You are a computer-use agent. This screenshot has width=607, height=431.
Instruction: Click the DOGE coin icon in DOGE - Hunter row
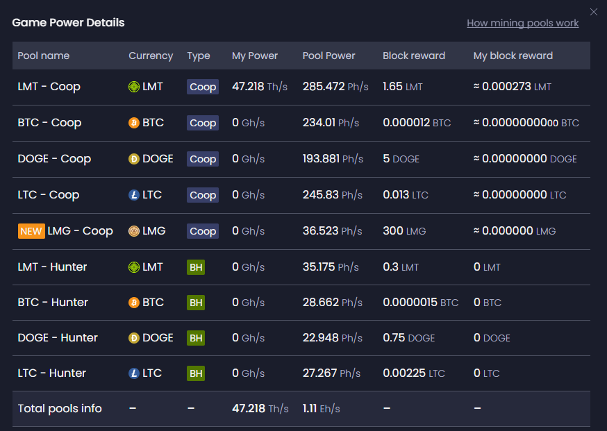pyautogui.click(x=134, y=338)
